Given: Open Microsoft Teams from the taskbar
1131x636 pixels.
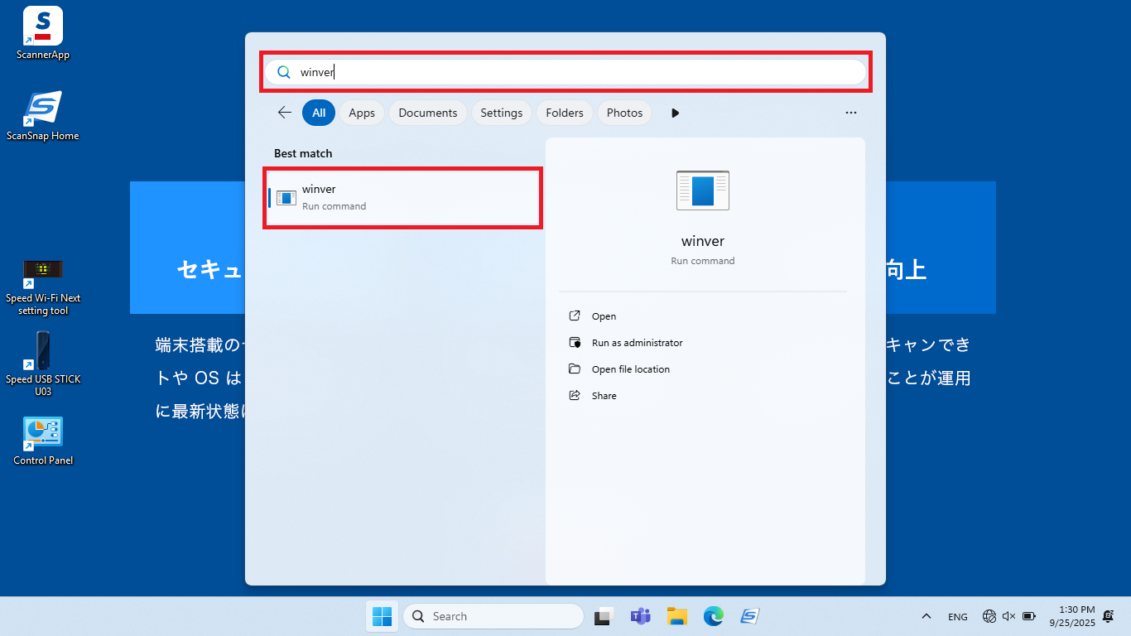Looking at the screenshot, I should [640, 616].
